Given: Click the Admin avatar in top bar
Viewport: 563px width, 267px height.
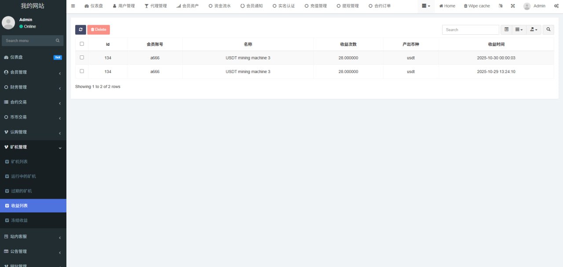Looking at the screenshot, I should (526, 6).
